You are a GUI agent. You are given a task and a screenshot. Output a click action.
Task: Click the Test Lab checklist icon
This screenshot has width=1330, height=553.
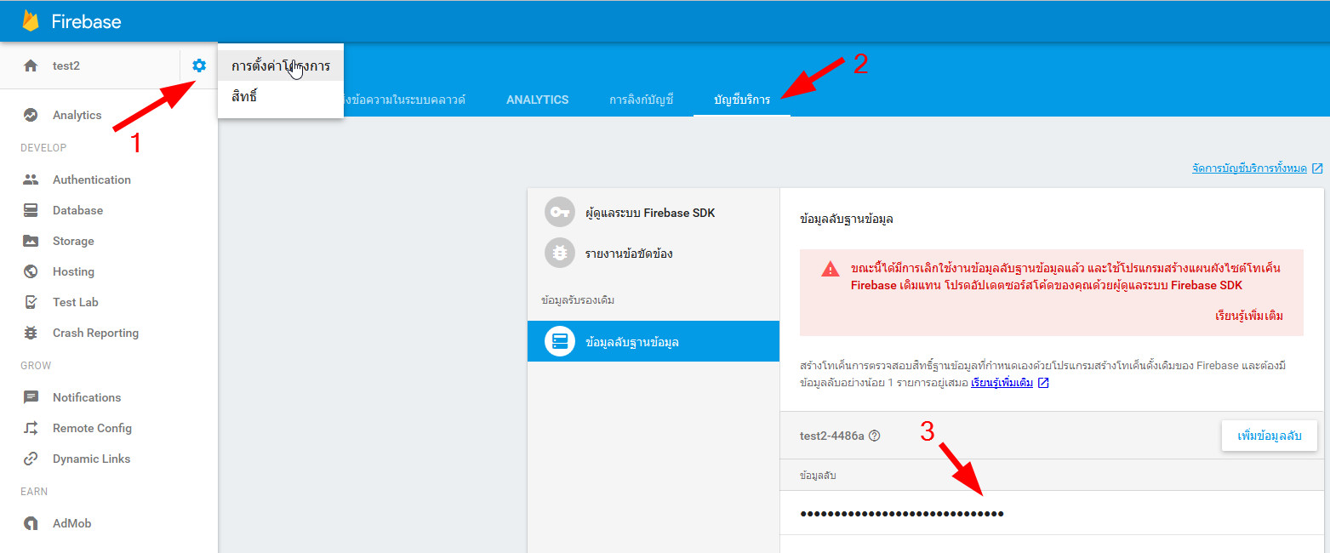31,302
